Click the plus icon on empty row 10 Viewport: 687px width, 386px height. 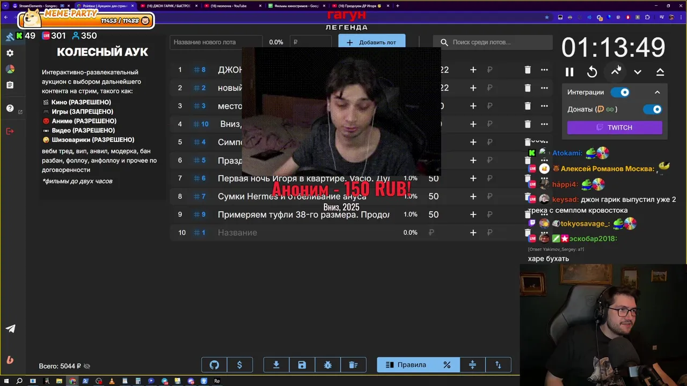(x=473, y=233)
